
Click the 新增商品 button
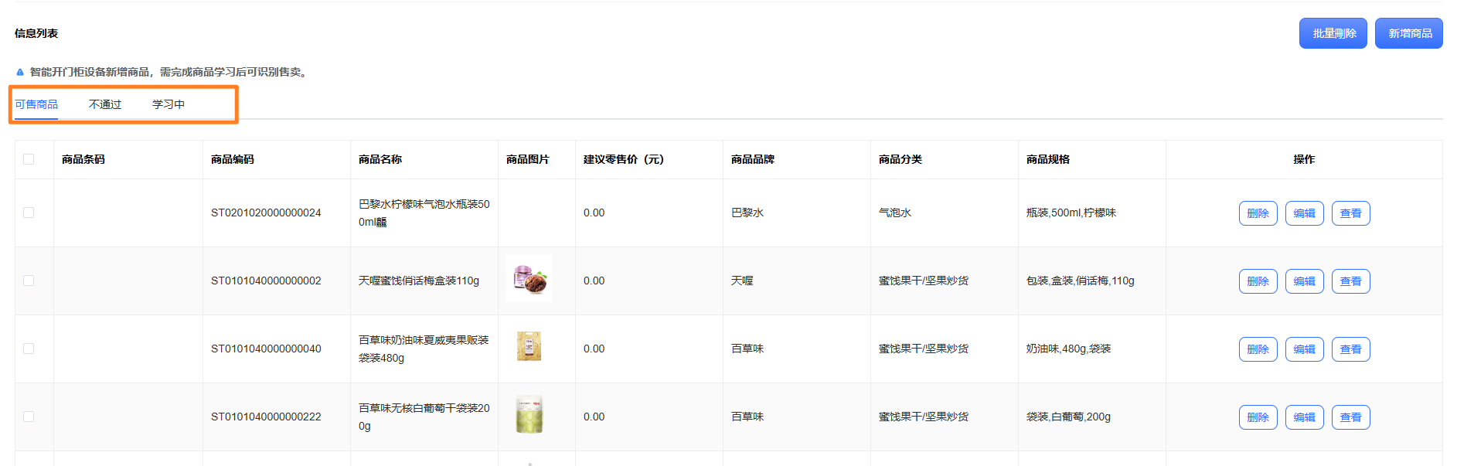[1409, 33]
